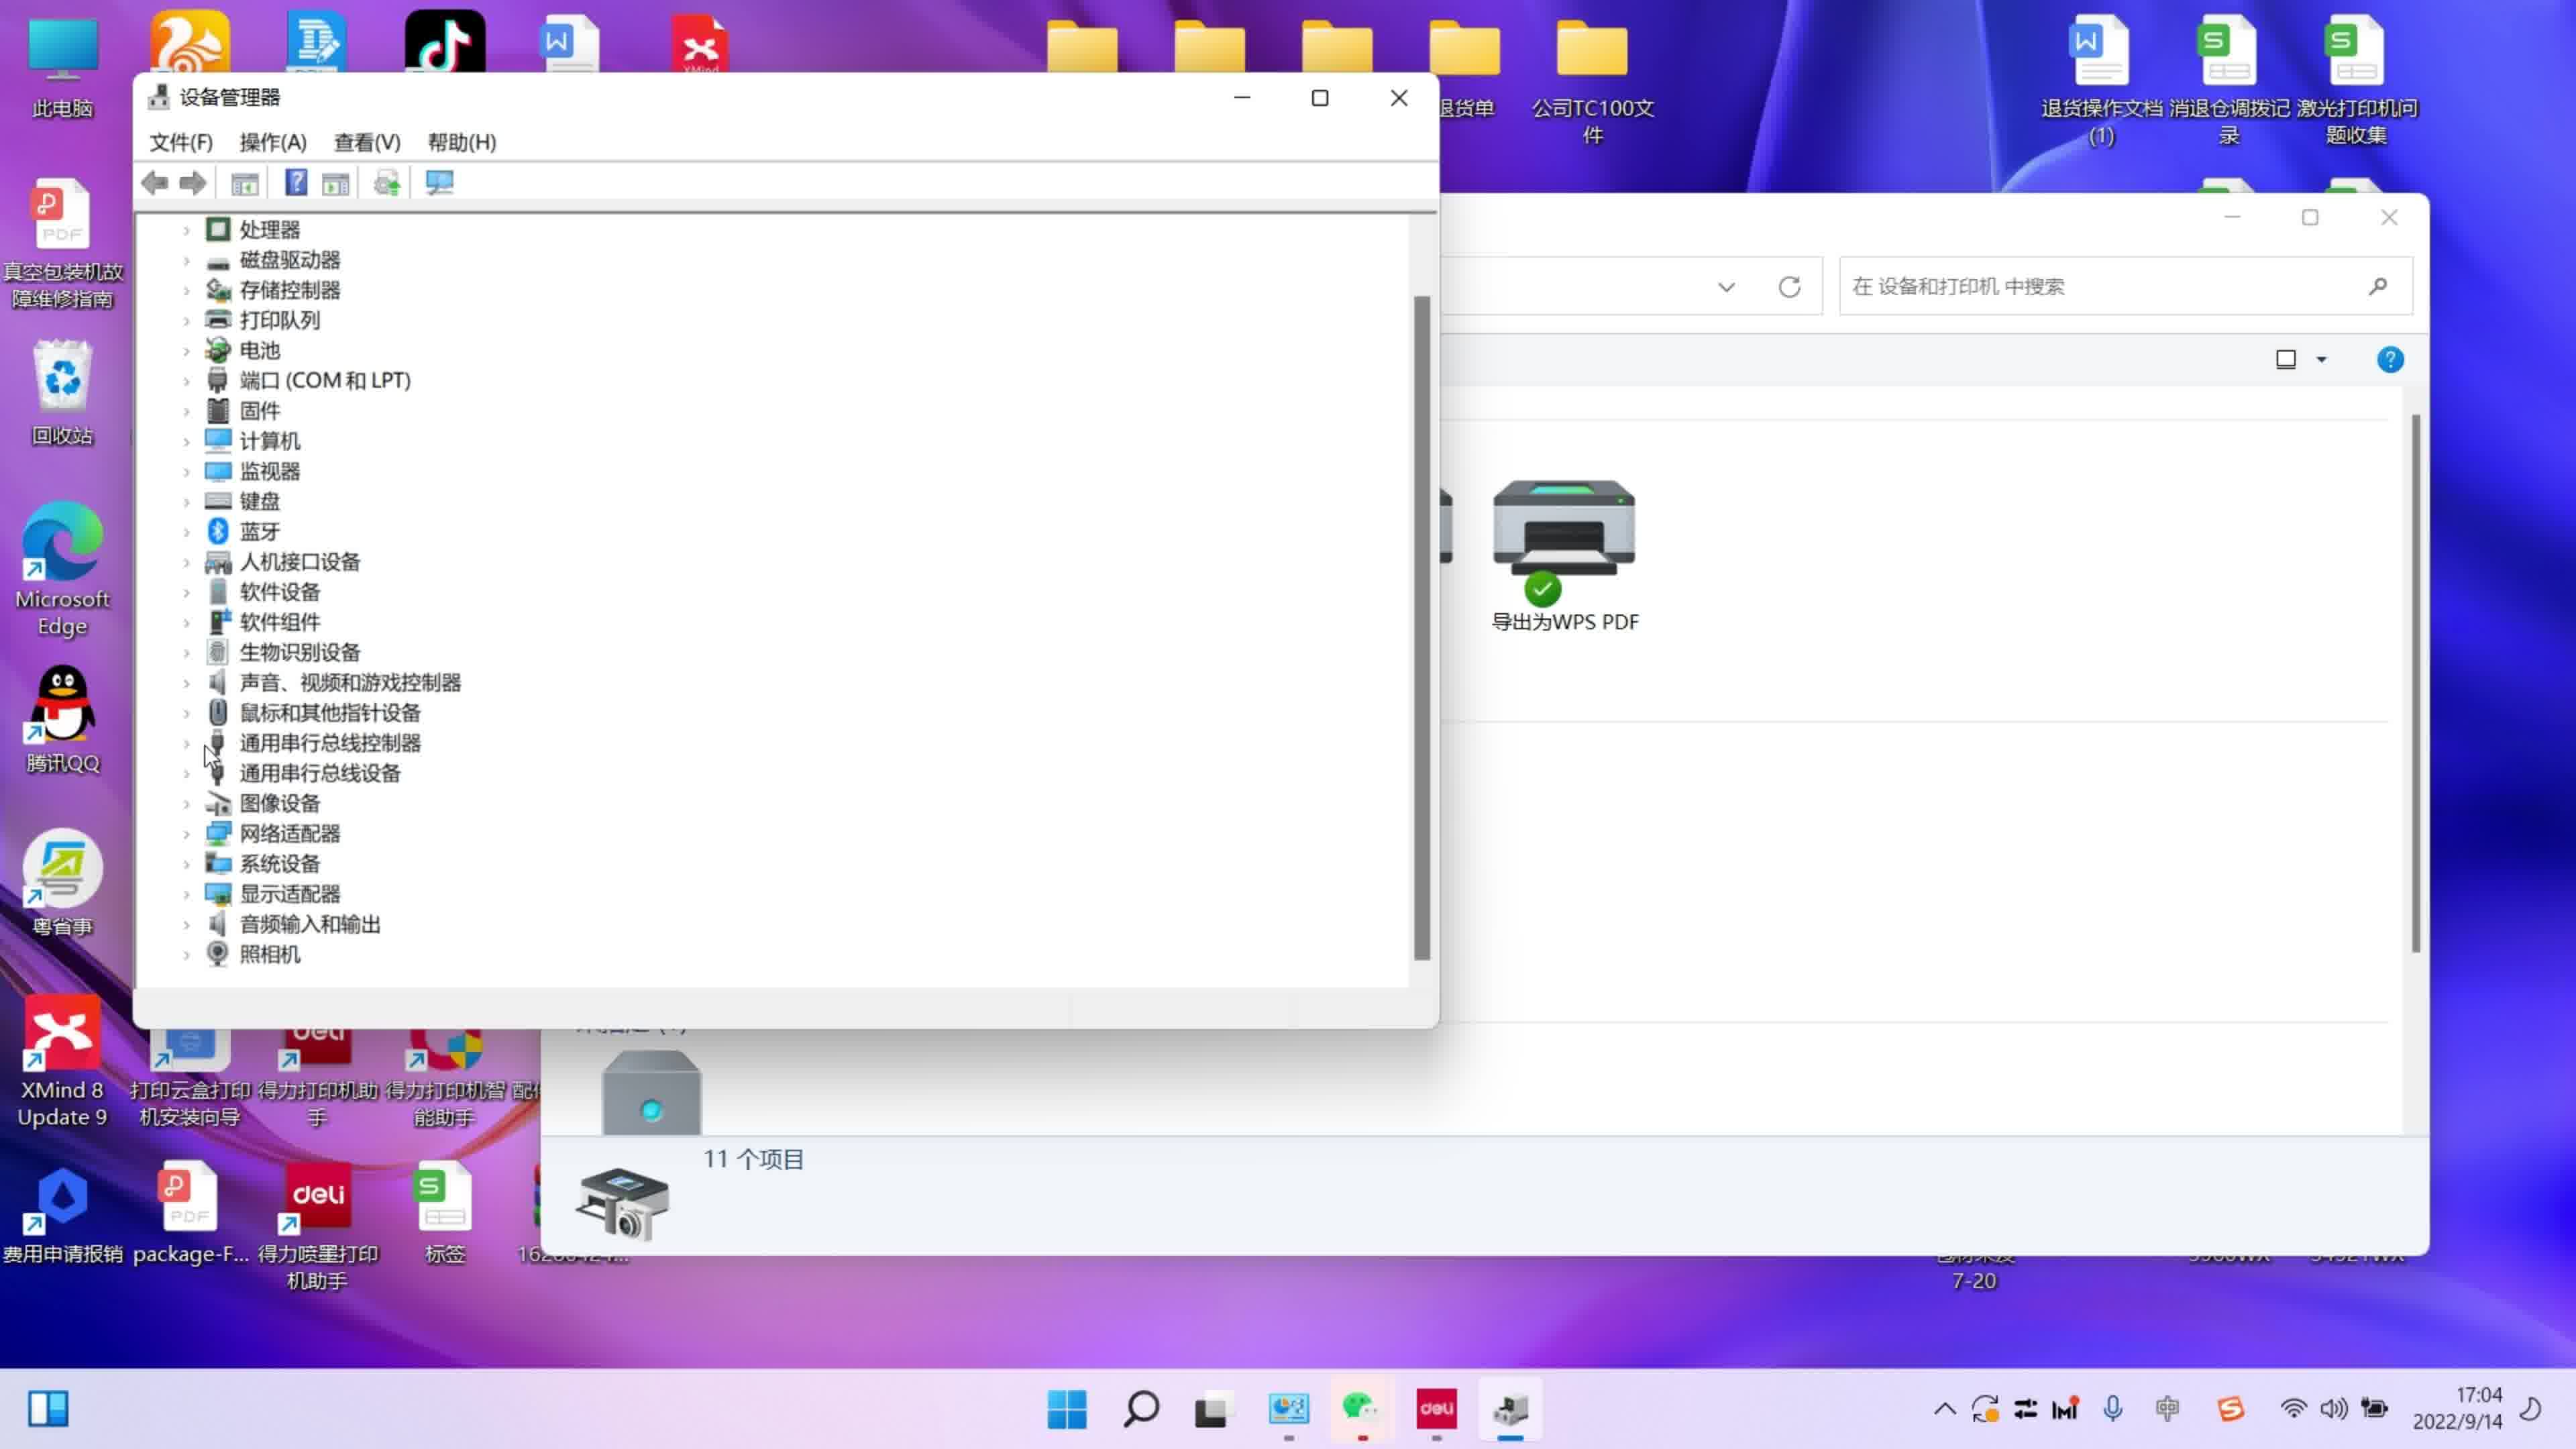Expand the 人机接口设备 node
The height and width of the screenshot is (1449, 2576).
[x=186, y=562]
